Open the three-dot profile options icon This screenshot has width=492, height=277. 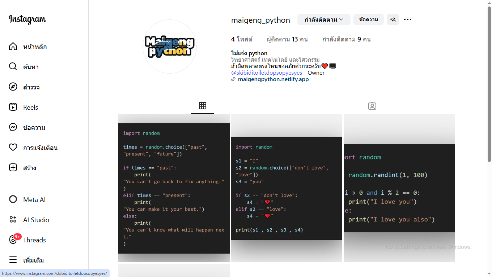point(408,19)
